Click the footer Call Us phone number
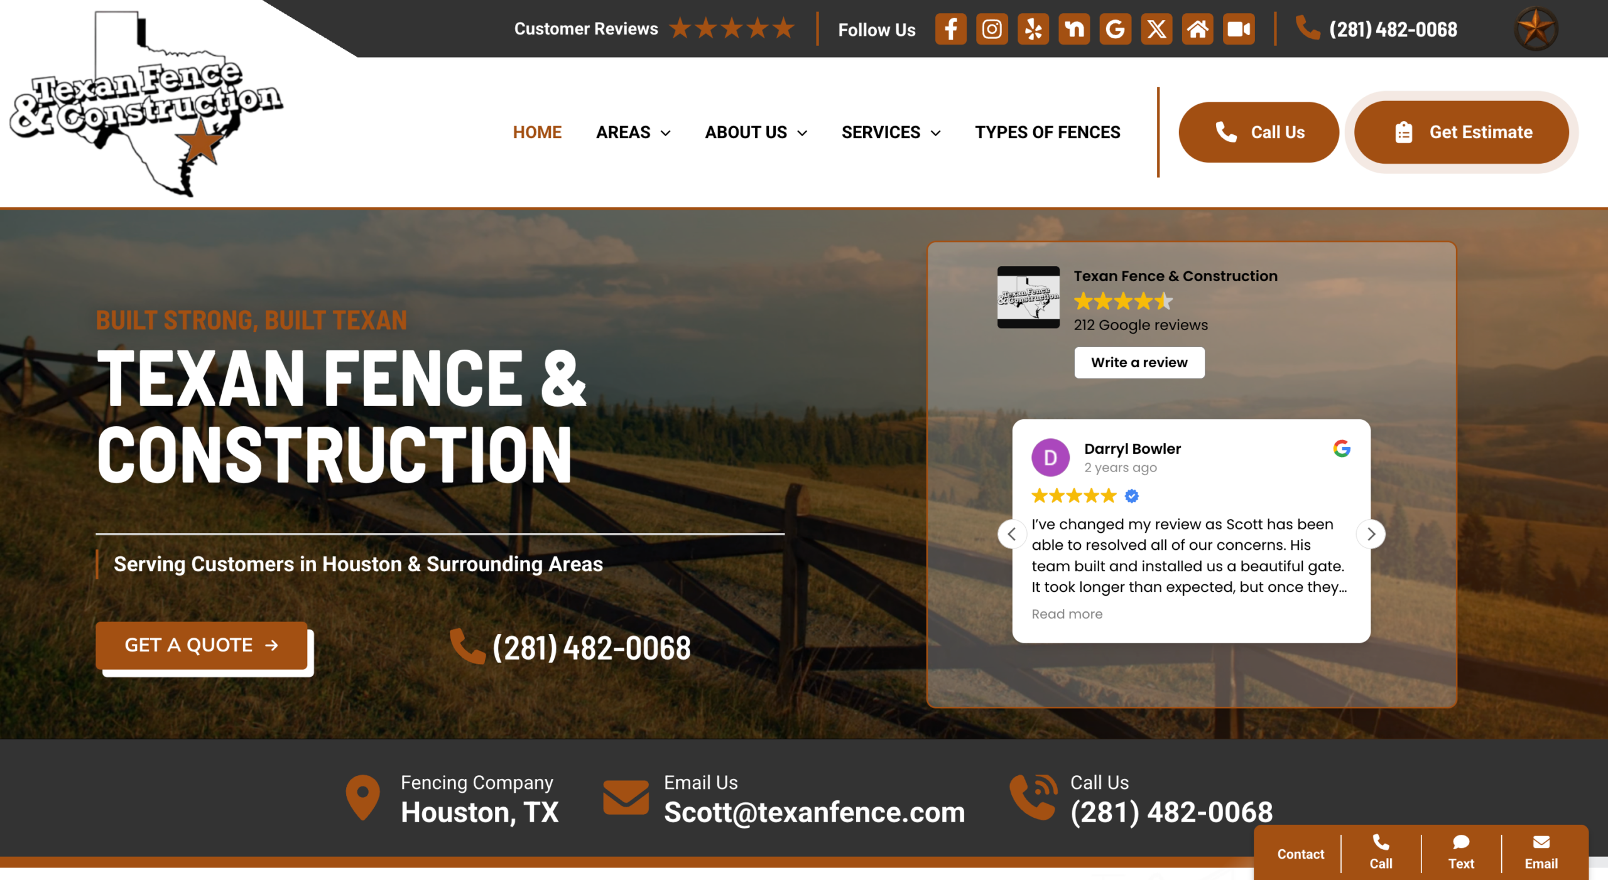This screenshot has width=1608, height=880. point(1171,812)
